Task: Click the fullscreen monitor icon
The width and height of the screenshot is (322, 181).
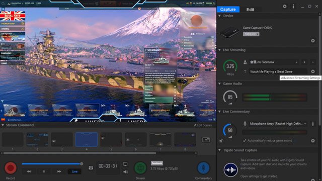Action: (x=125, y=164)
